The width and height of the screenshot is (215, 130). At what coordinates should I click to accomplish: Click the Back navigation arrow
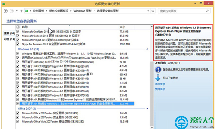(x=6, y=11)
